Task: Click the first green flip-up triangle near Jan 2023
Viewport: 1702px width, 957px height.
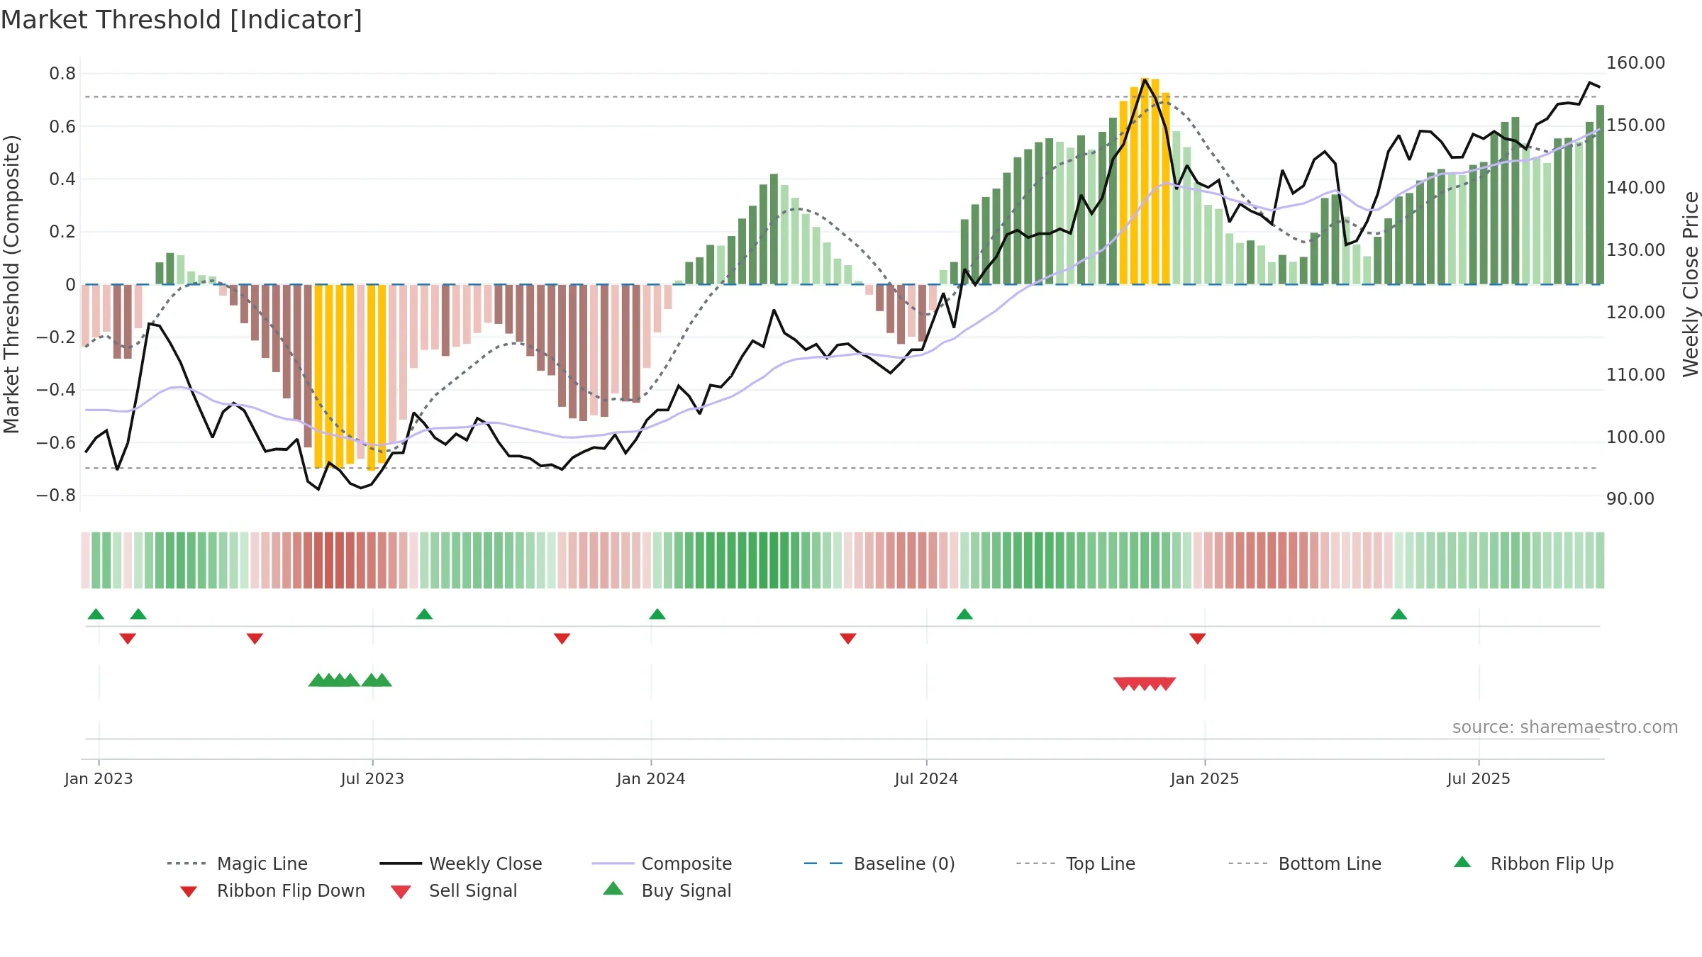Action: pyautogui.click(x=96, y=614)
